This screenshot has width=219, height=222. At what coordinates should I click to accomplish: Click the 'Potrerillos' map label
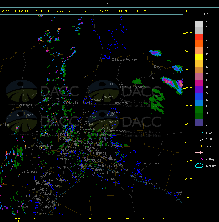click(x=44, y=146)
